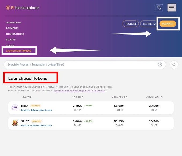Screen dimensions: 182x156
Task: Open the Blocks menu item
Action: (11, 39)
